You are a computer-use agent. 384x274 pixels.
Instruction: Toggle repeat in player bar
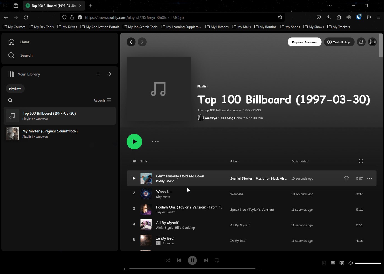[x=217, y=260]
